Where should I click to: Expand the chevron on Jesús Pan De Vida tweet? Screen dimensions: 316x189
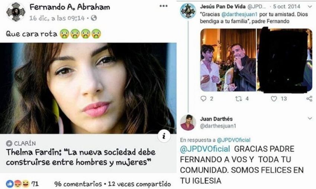pos(310,6)
